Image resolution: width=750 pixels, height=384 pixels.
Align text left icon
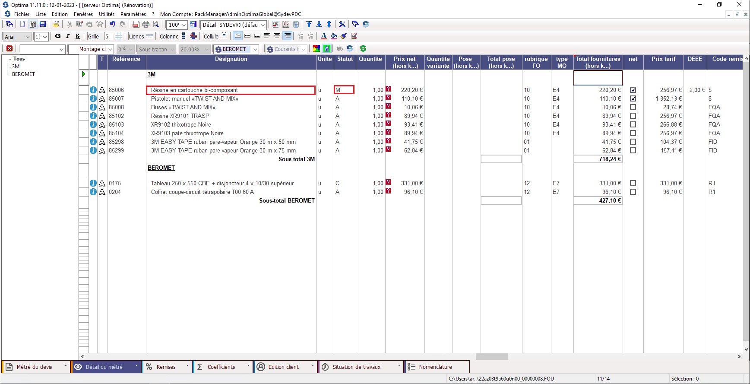267,36
